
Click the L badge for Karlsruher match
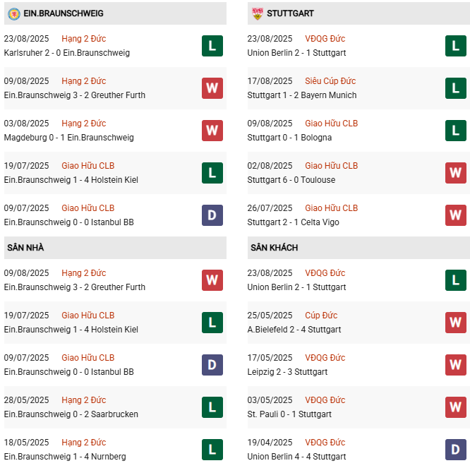pyautogui.click(x=212, y=46)
